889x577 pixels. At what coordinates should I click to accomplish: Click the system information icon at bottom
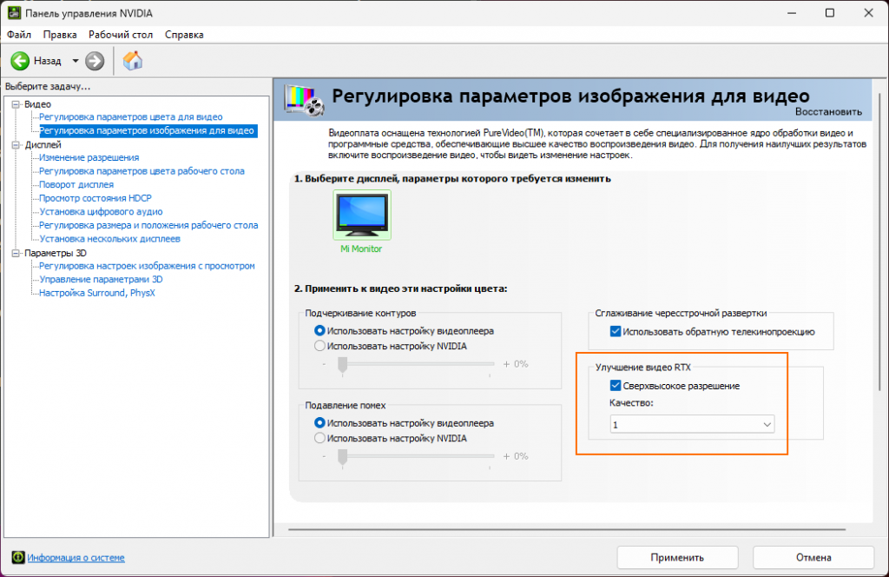[x=18, y=557]
